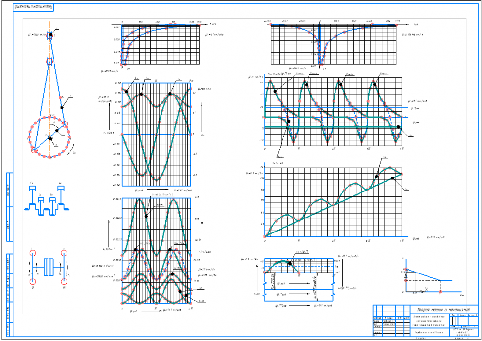Screen dimensions: 482x341
Task: Click the left margin binding stamp column
Action: pos(9,253)
